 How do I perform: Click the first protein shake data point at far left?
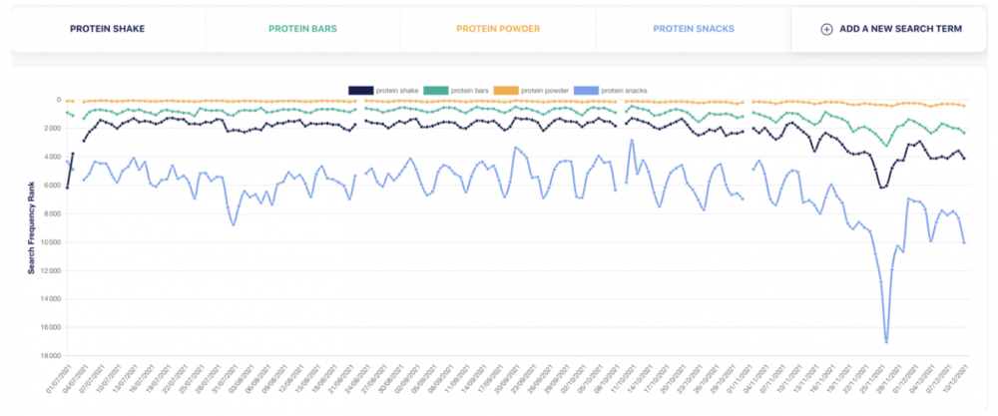click(x=67, y=187)
